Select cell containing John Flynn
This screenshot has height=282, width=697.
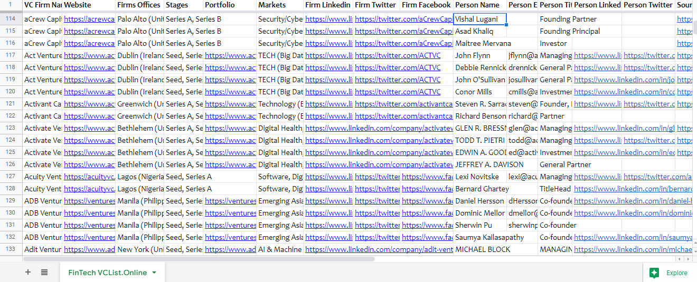point(480,55)
